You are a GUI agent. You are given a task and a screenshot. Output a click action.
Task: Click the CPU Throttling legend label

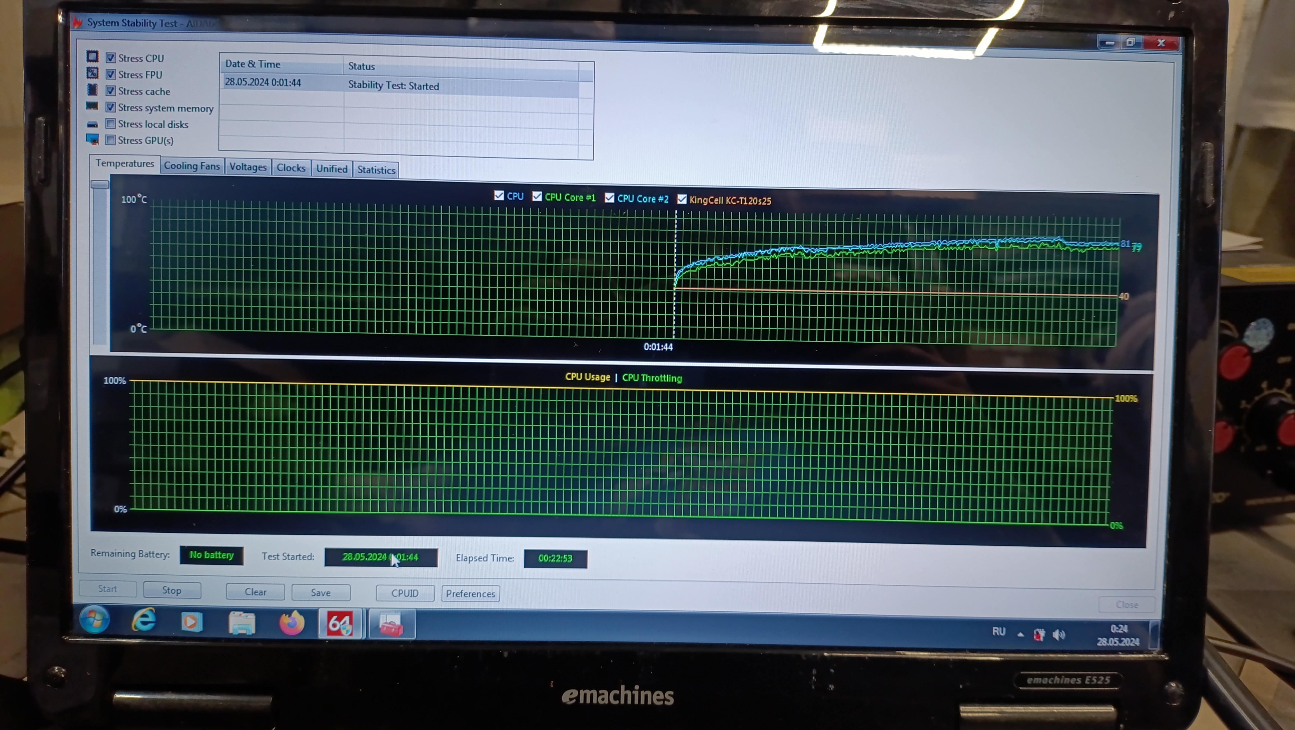[652, 378]
